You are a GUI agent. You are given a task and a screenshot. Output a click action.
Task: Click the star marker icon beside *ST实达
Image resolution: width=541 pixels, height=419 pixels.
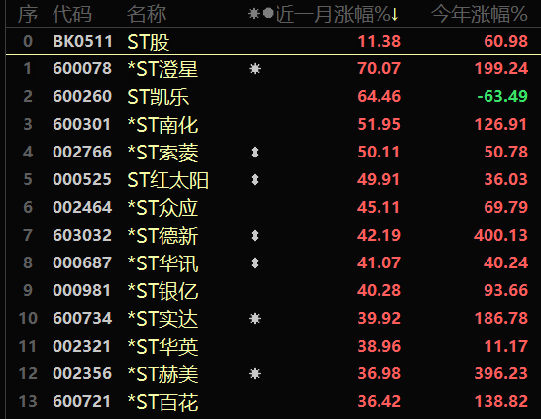point(255,319)
